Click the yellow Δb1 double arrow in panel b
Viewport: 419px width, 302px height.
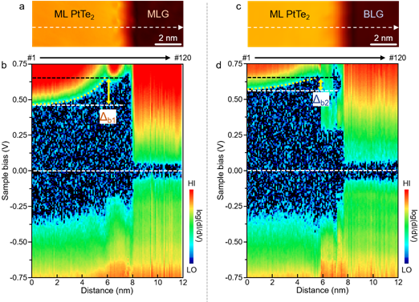point(108,91)
